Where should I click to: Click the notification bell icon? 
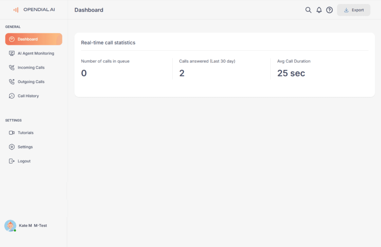[319, 10]
